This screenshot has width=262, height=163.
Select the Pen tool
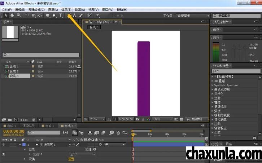(x=54, y=16)
